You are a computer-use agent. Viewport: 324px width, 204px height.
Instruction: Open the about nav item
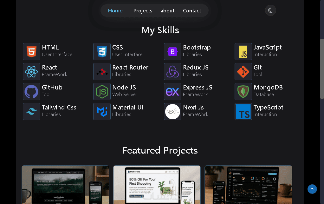[x=168, y=10]
